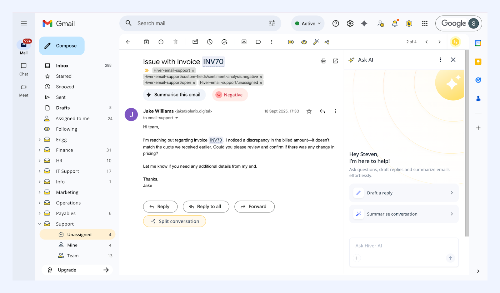Open Gmail settings gear
Image resolution: width=500 pixels, height=293 pixels.
(x=350, y=23)
